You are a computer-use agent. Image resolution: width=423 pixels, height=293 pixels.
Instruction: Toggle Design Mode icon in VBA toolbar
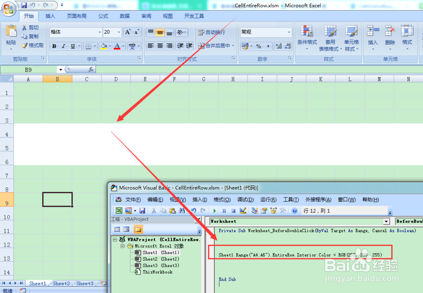[x=243, y=211]
